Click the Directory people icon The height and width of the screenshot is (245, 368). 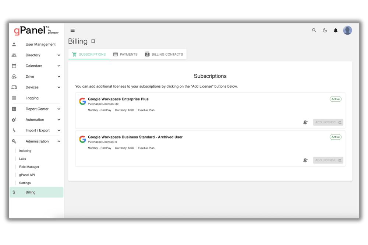(14, 55)
